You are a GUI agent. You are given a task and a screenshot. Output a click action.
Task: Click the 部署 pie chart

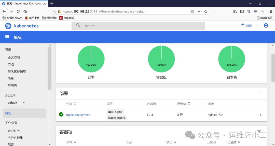91,59
